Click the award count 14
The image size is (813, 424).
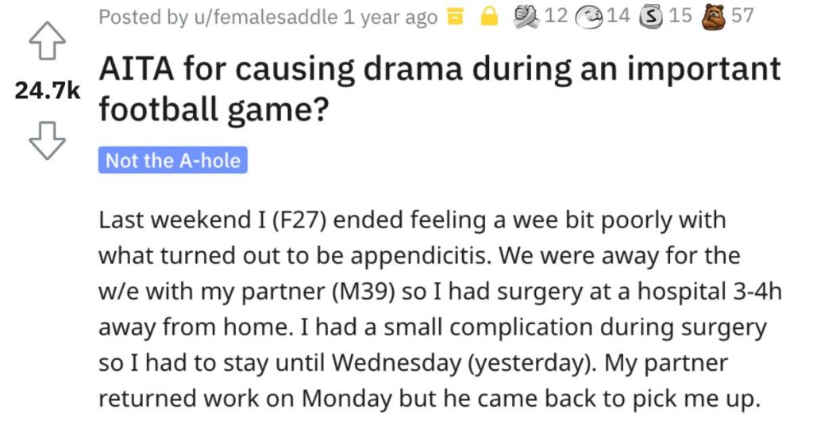(618, 16)
